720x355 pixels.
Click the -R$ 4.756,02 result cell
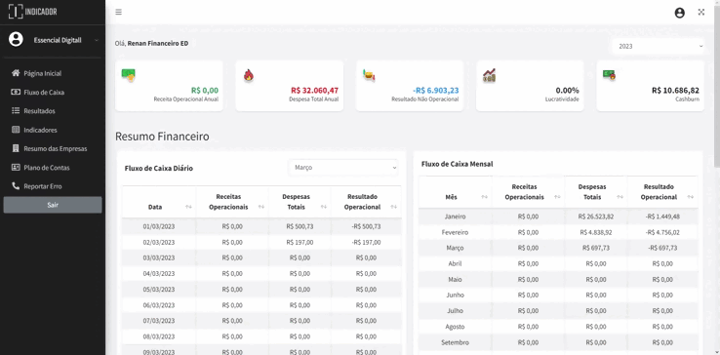point(662,232)
